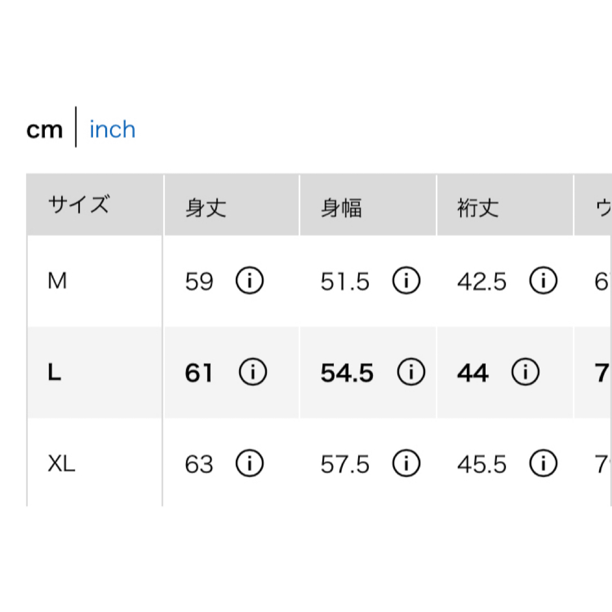The height and width of the screenshot is (612, 612).
Task: Click the 裄丈 column header
Action: (478, 207)
